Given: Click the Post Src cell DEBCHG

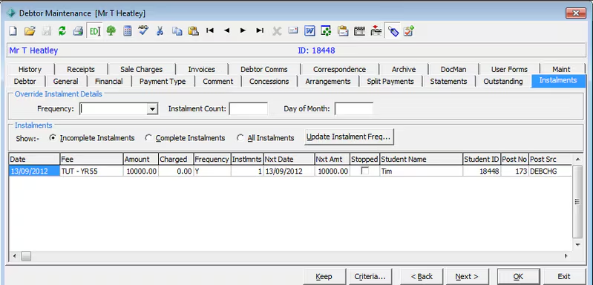Looking at the screenshot, I should coord(550,171).
